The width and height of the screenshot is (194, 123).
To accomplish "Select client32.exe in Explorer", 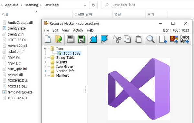I will click(14, 28).
